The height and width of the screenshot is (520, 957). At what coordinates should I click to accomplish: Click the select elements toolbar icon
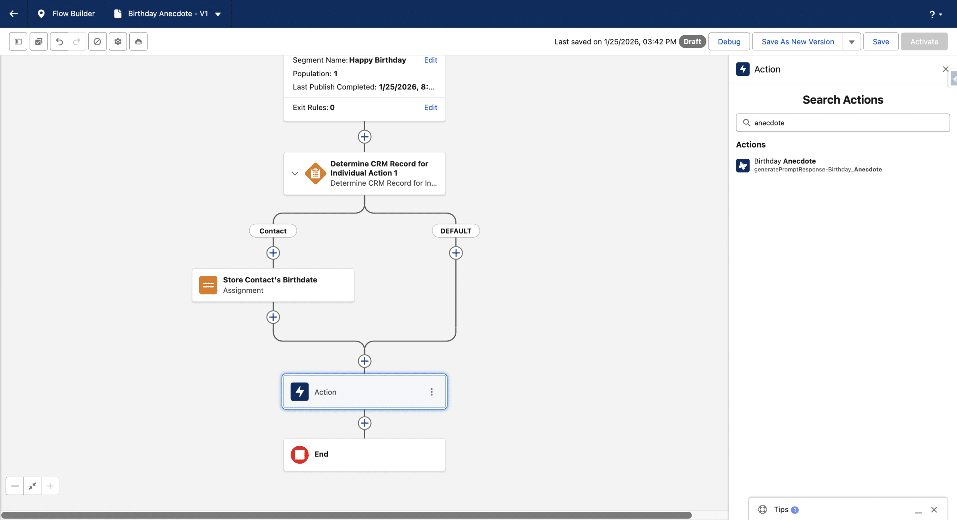coord(39,41)
